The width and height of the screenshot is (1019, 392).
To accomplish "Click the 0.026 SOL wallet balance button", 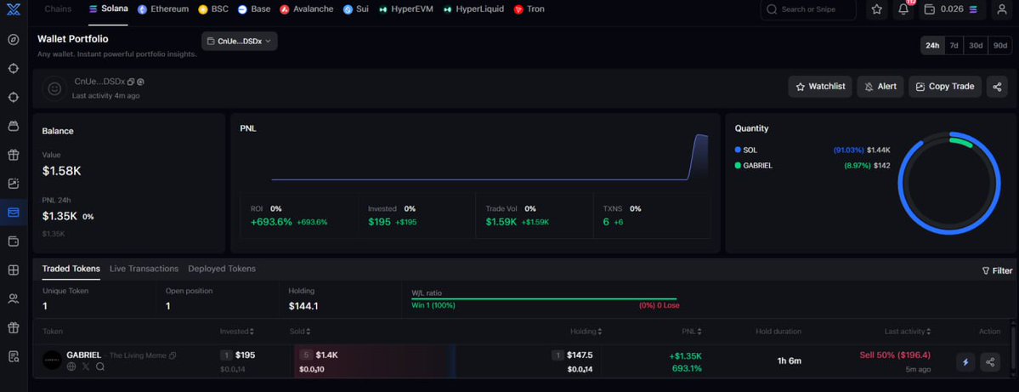I will 952,9.
